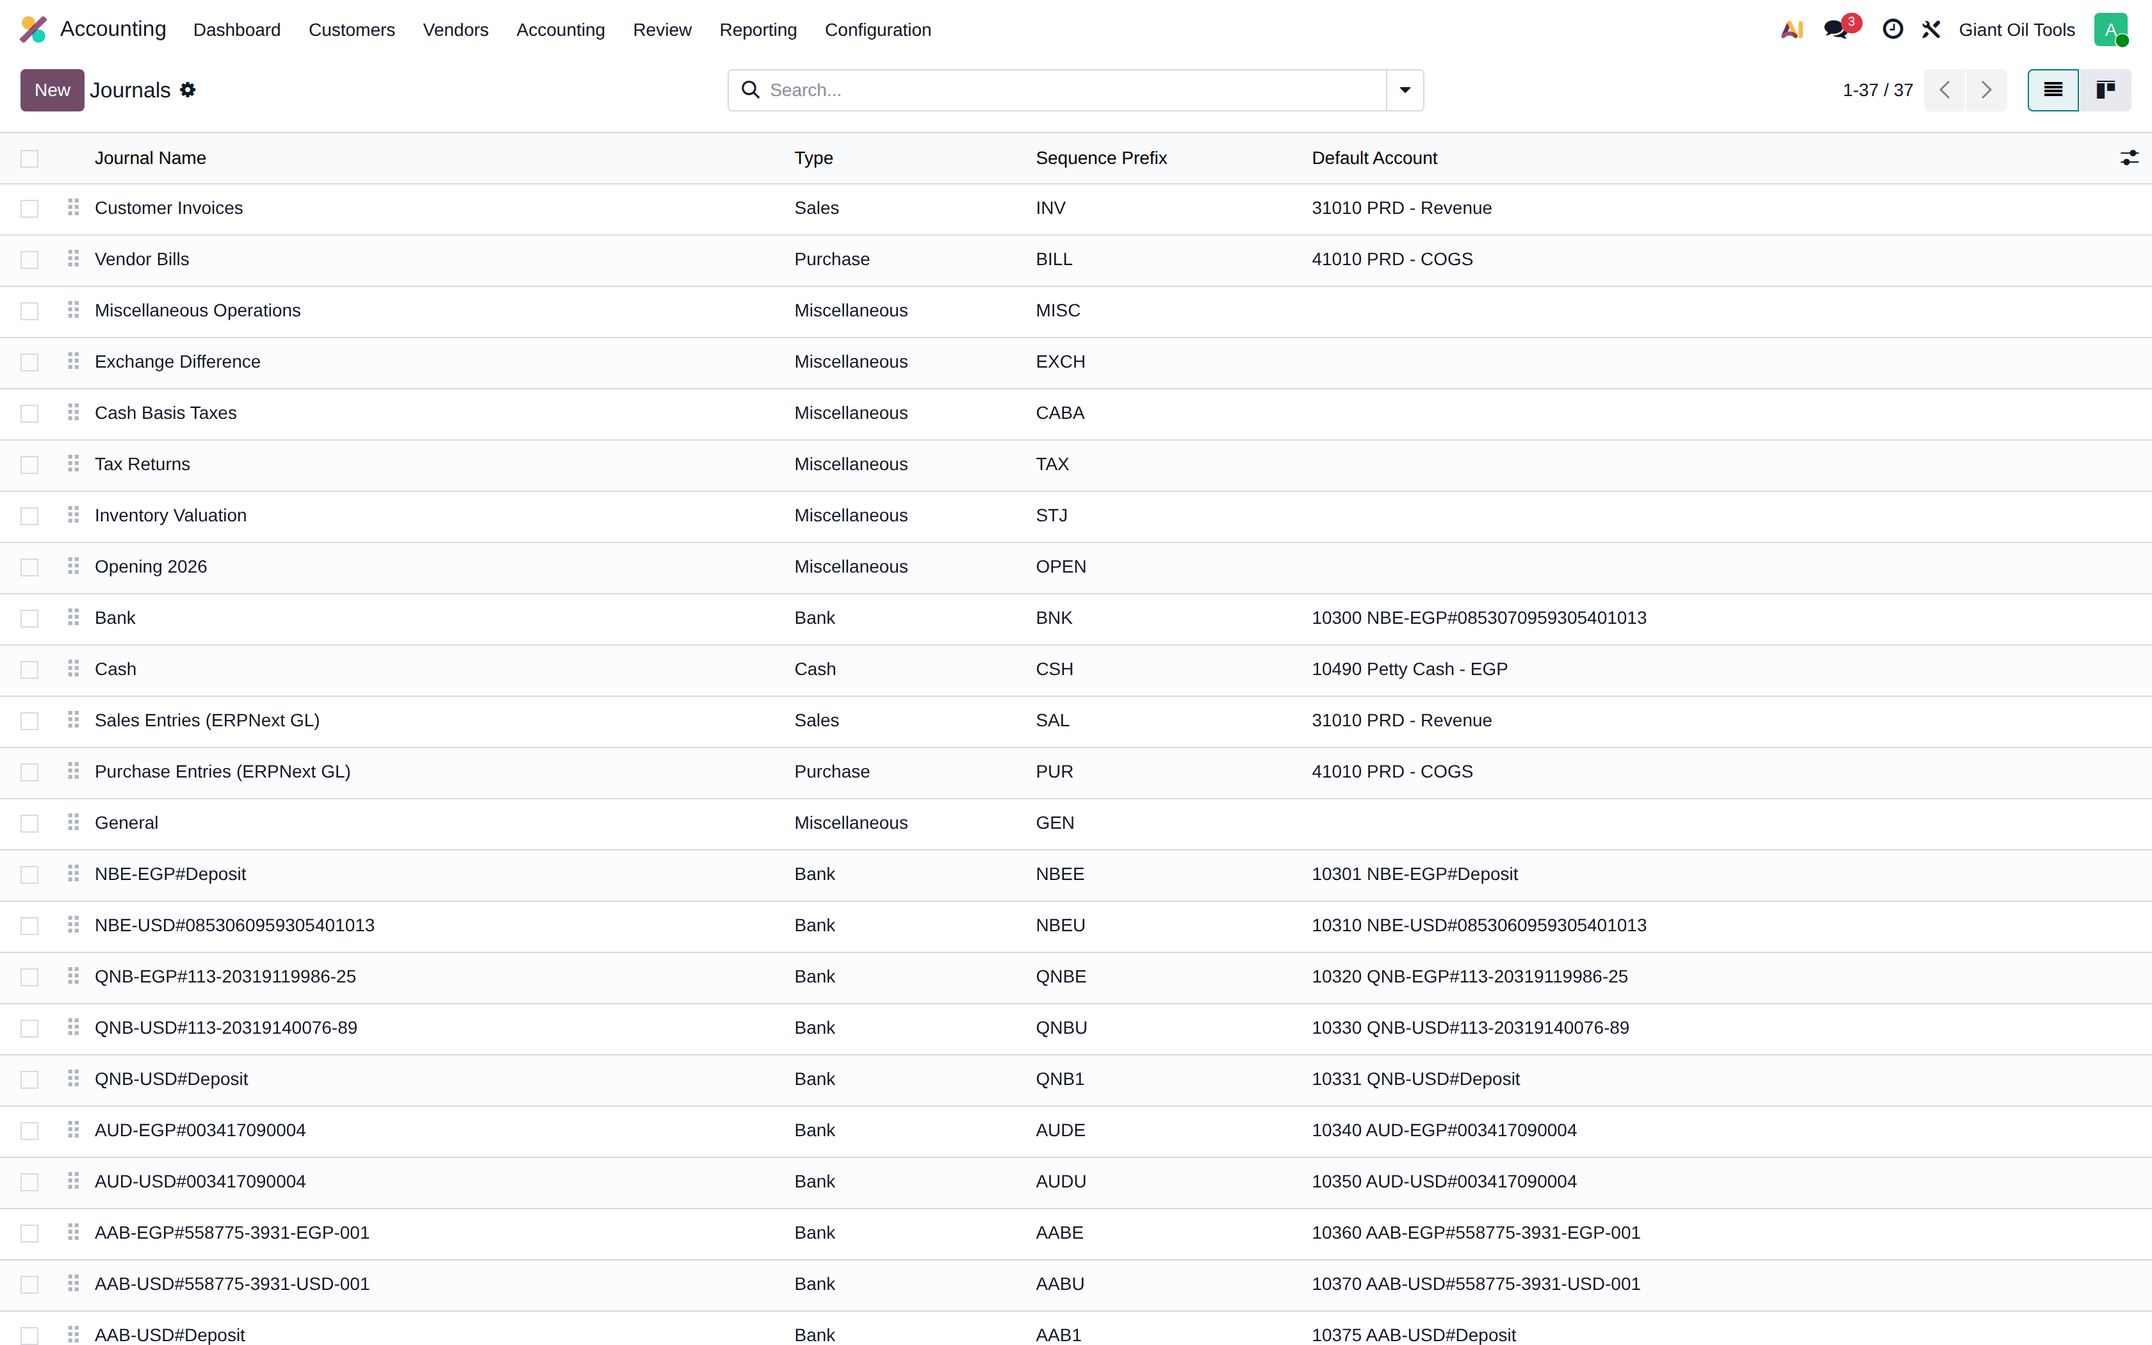2152x1345 pixels.
Task: Open the optional columns adjust icon
Action: tap(2129, 158)
